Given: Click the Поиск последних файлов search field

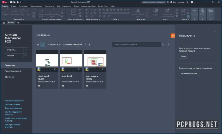Looking at the screenshot, I should pyautogui.click(x=136, y=44).
